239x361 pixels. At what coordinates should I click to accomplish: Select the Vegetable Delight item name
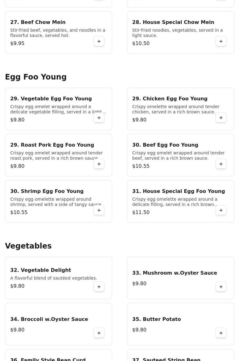tap(41, 270)
